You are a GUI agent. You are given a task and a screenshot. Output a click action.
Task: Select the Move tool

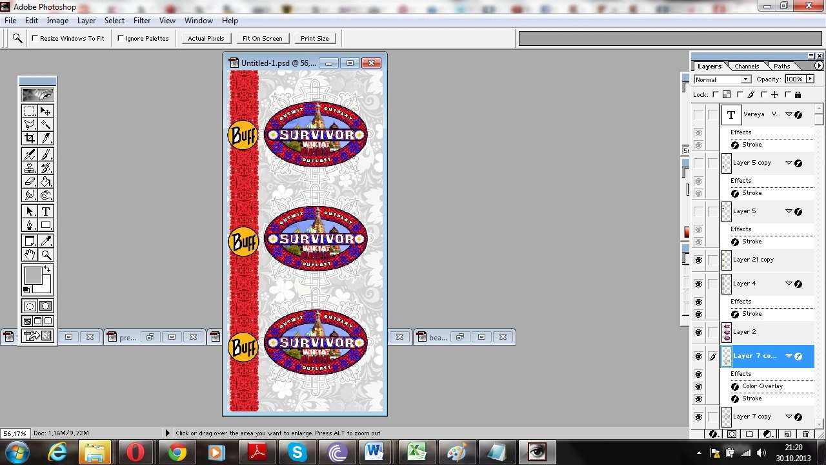point(46,111)
